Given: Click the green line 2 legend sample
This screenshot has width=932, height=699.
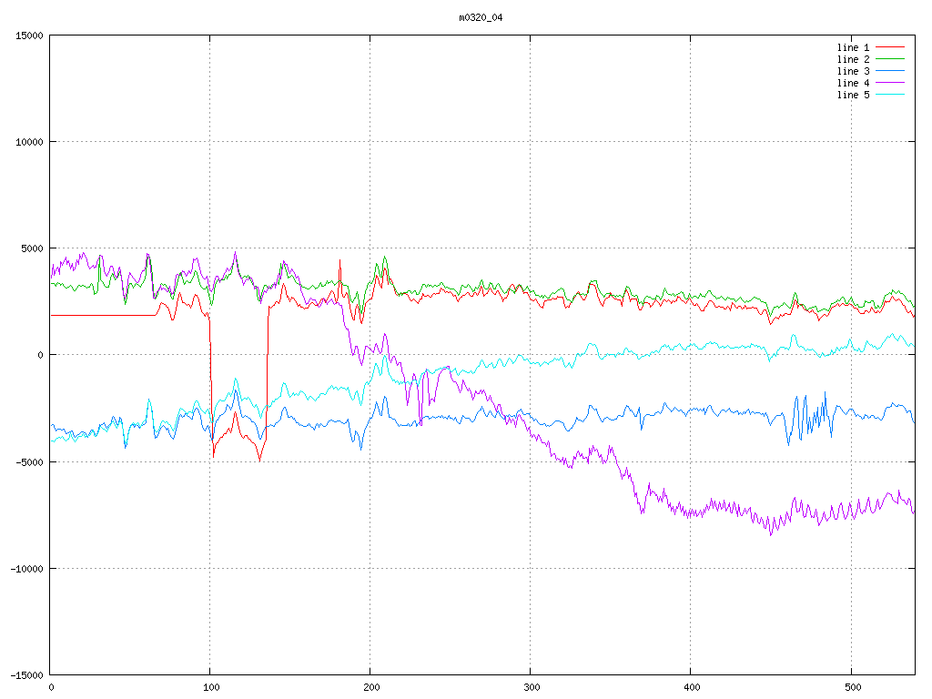Looking at the screenshot, I should (x=890, y=59).
